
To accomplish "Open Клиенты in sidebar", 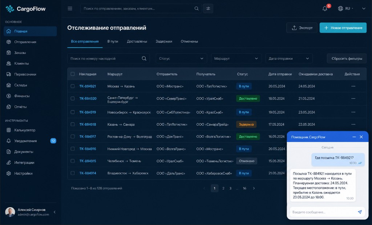I will click(x=30, y=63).
